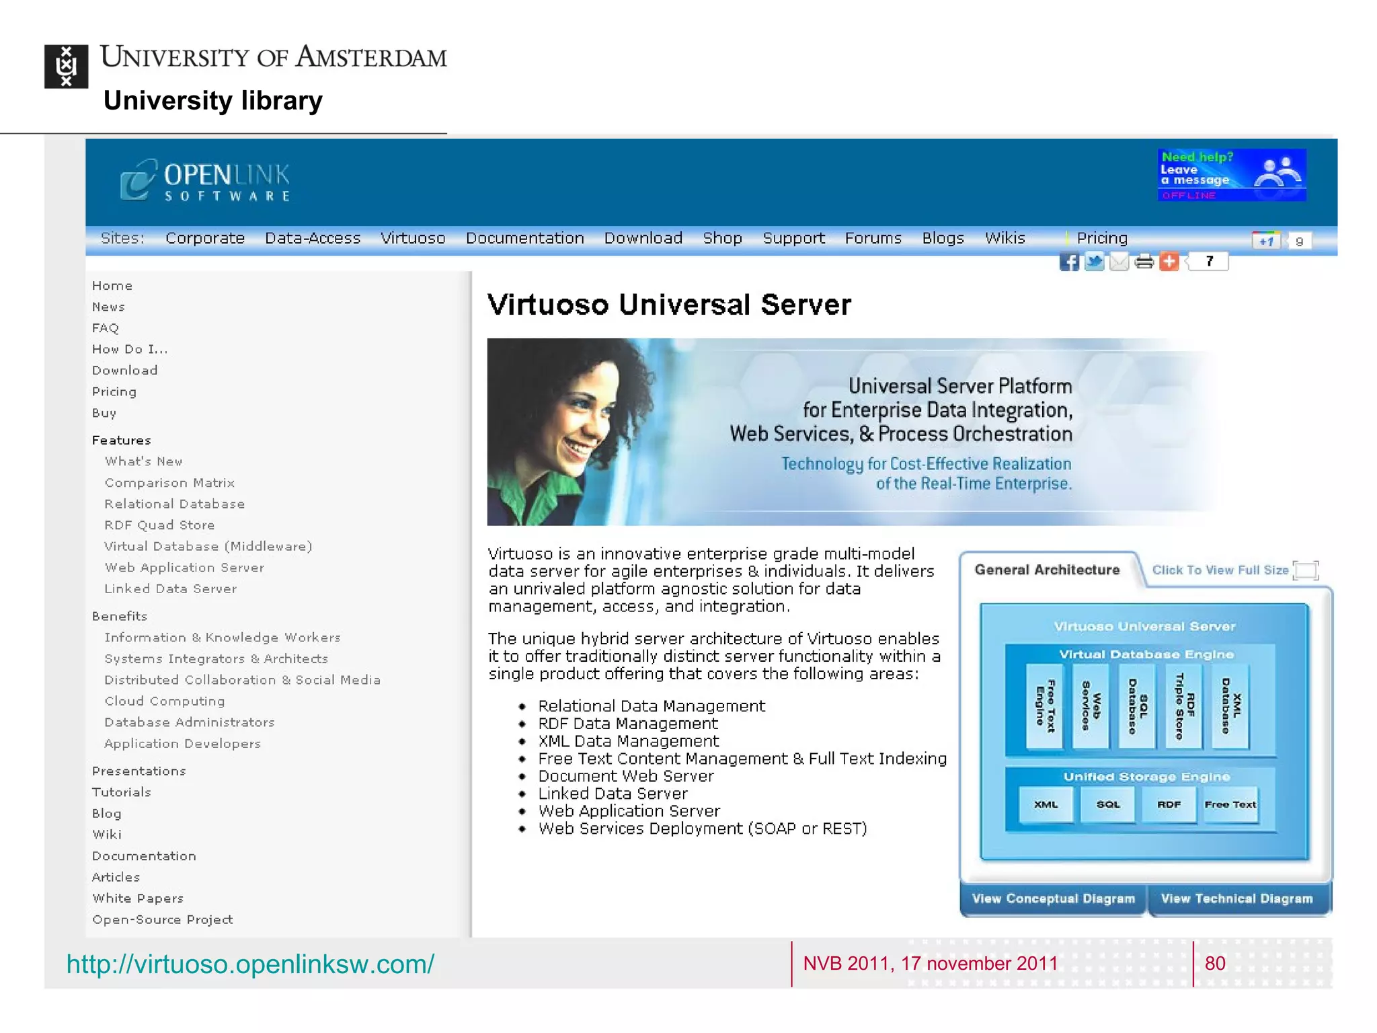The height and width of the screenshot is (1033, 1377).
Task: Open Systems Integrators & Architects link
Action: 217,659
